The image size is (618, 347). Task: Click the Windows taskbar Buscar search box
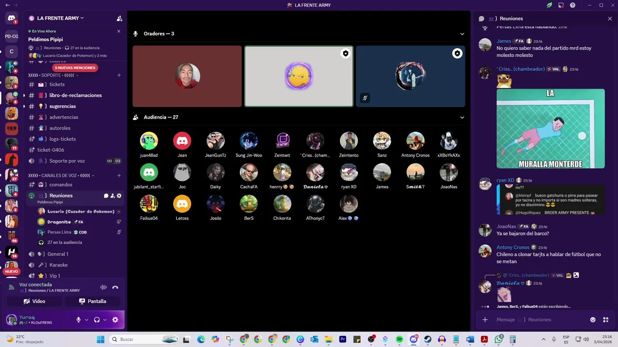tap(143, 339)
